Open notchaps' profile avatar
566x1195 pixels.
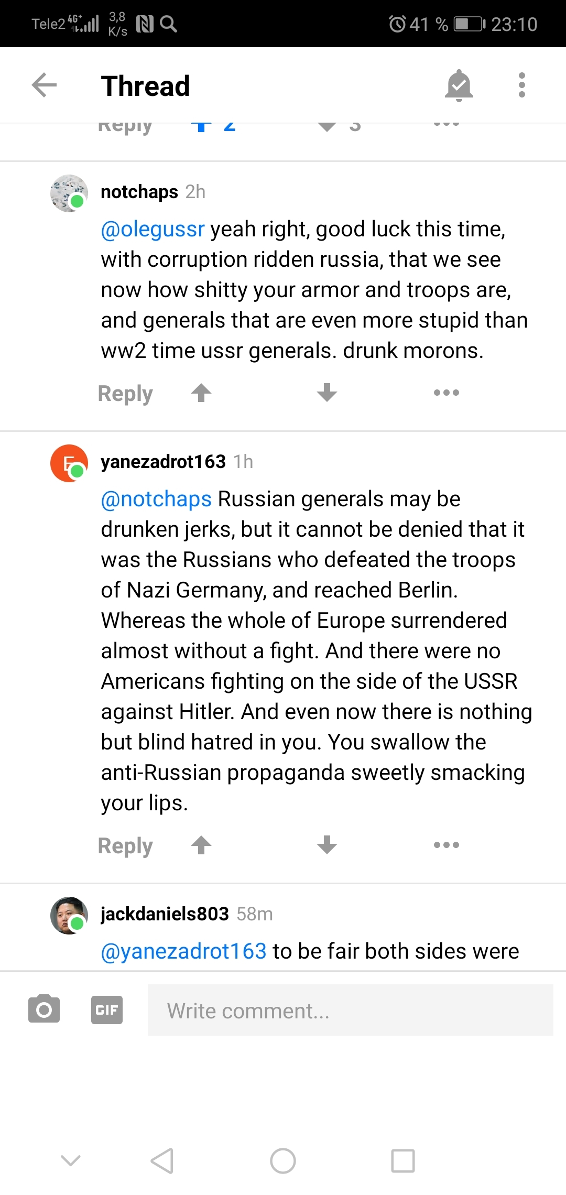coord(69,193)
